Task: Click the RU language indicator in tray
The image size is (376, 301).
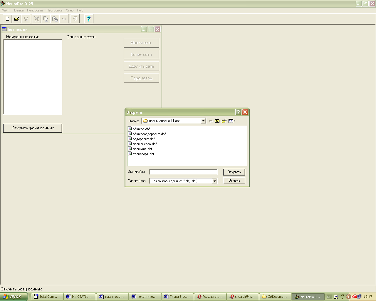Action: tap(329, 297)
